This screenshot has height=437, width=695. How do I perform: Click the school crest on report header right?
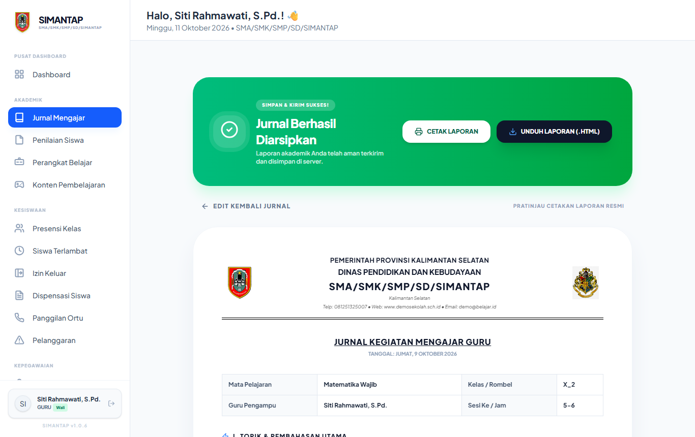(x=586, y=283)
